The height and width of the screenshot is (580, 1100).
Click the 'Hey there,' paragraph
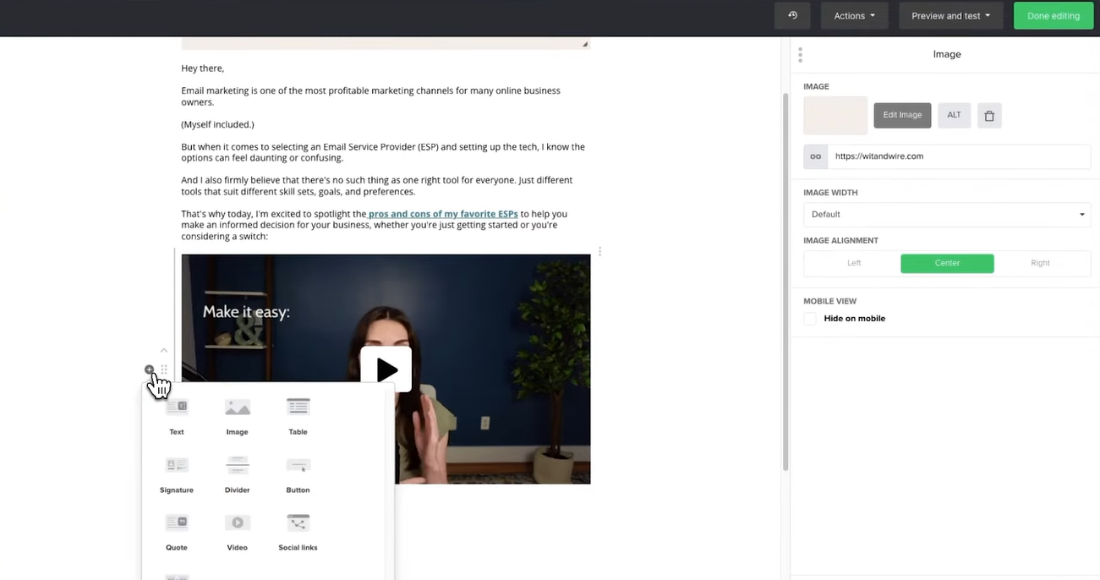203,68
